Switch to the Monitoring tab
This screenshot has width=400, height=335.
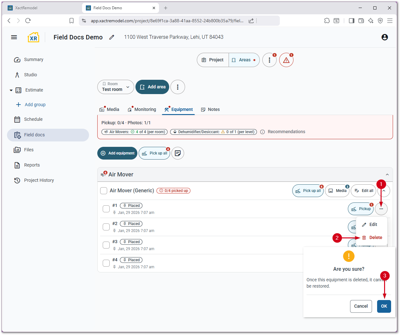click(142, 109)
